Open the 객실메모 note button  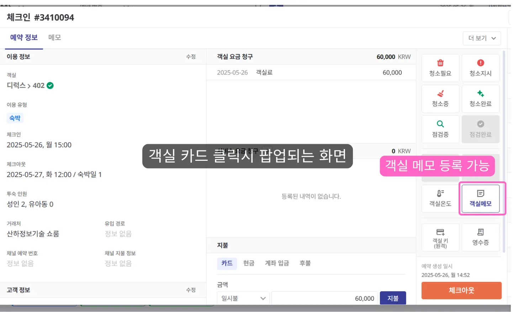[481, 198]
